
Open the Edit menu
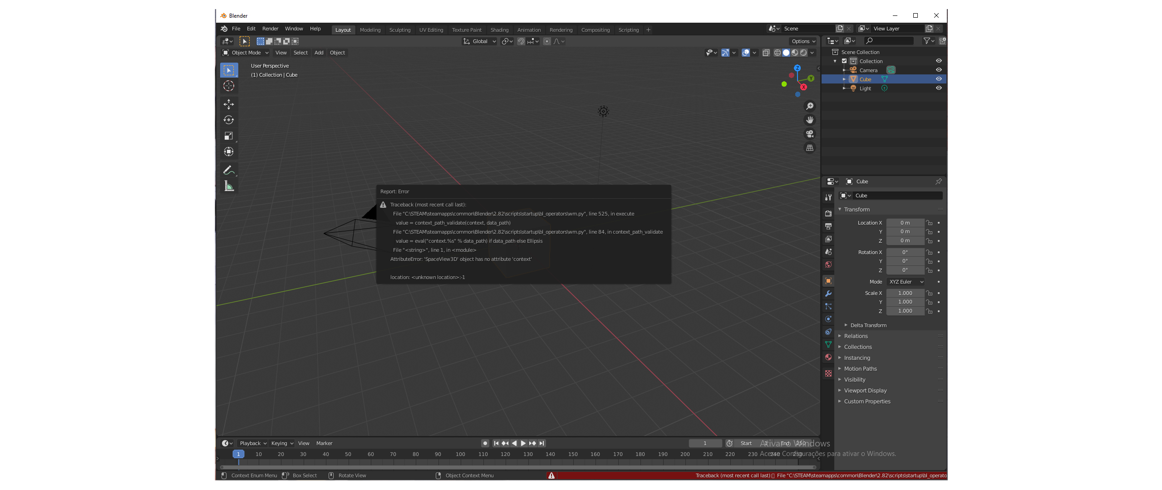coord(251,29)
